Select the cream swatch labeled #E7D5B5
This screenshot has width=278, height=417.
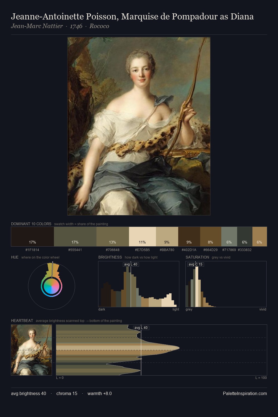click(x=142, y=237)
